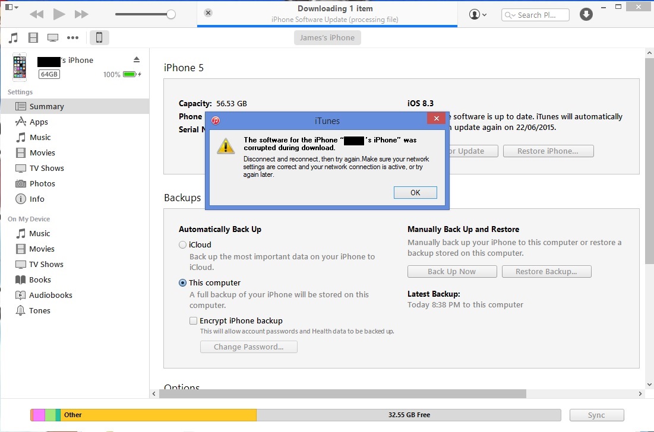Open the TV Shows library icon in toolbar
The image size is (654, 432).
pos(53,38)
